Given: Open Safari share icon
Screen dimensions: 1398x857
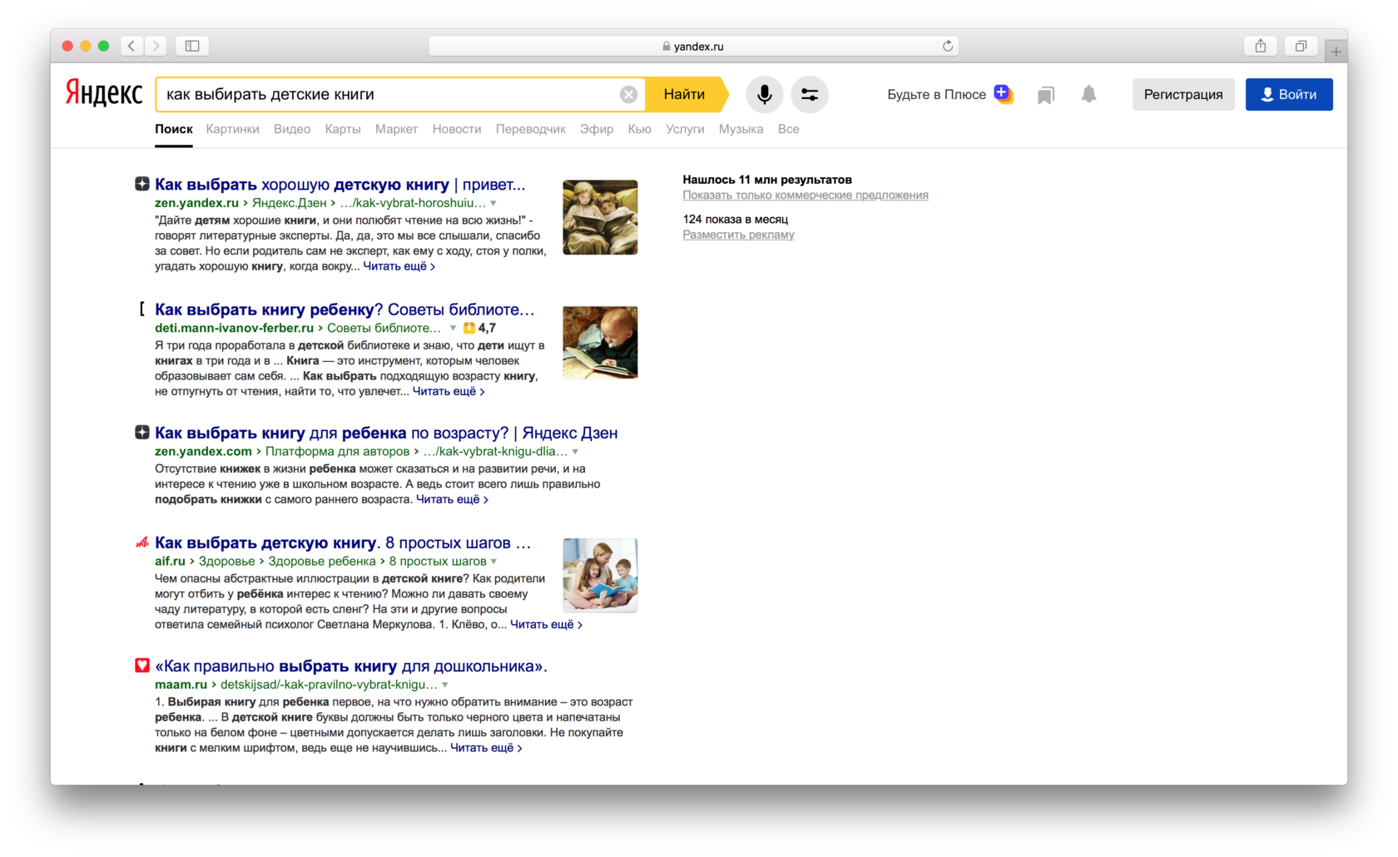Looking at the screenshot, I should pyautogui.click(x=1261, y=46).
